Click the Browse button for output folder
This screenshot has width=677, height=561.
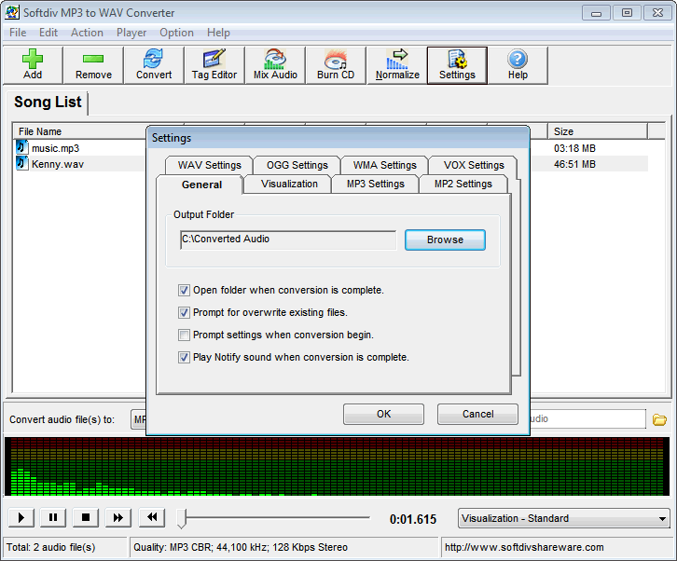(445, 239)
